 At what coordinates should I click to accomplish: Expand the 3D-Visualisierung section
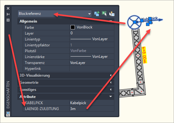tap(111, 75)
